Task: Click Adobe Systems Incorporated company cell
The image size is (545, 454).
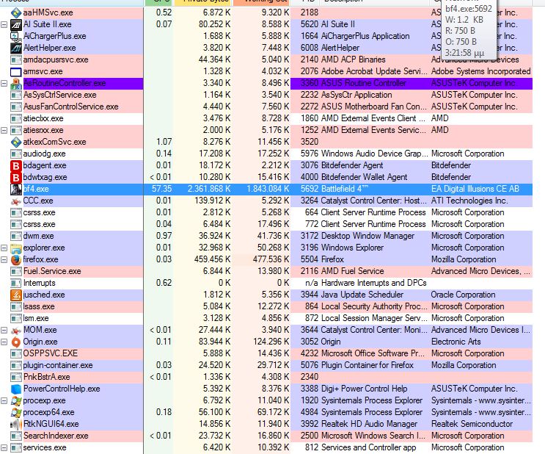Action: 480,72
